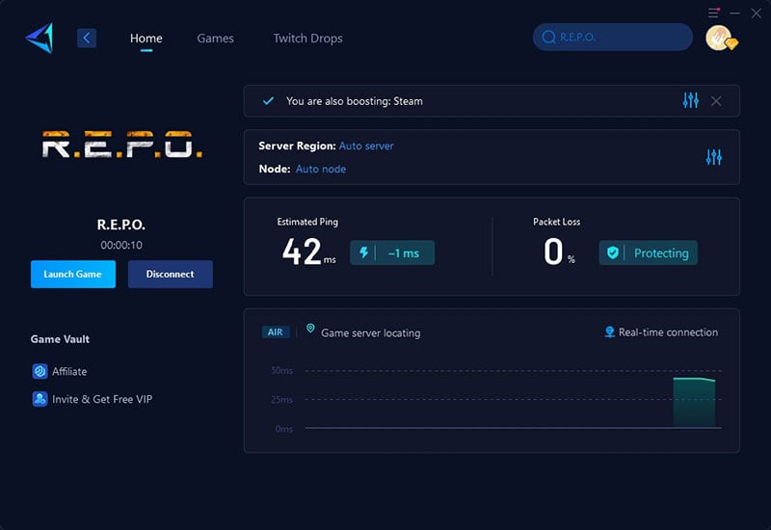Screen dimensions: 771x530
Task: Open the Games tab
Action: 215,39
